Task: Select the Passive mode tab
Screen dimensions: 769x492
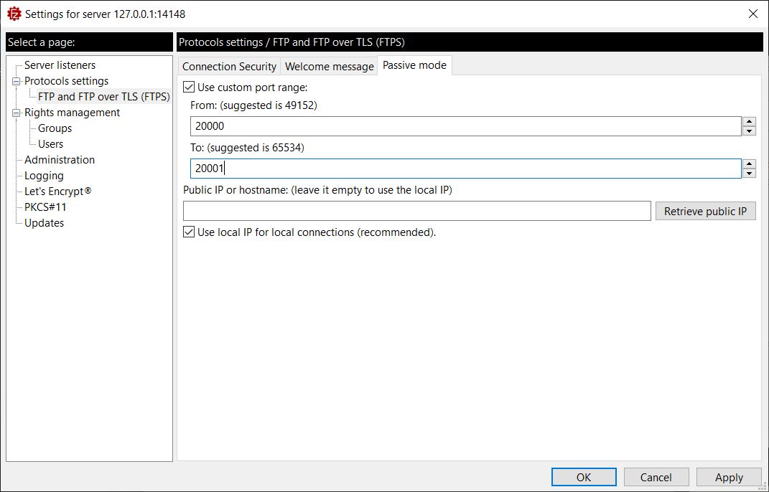Action: point(414,65)
